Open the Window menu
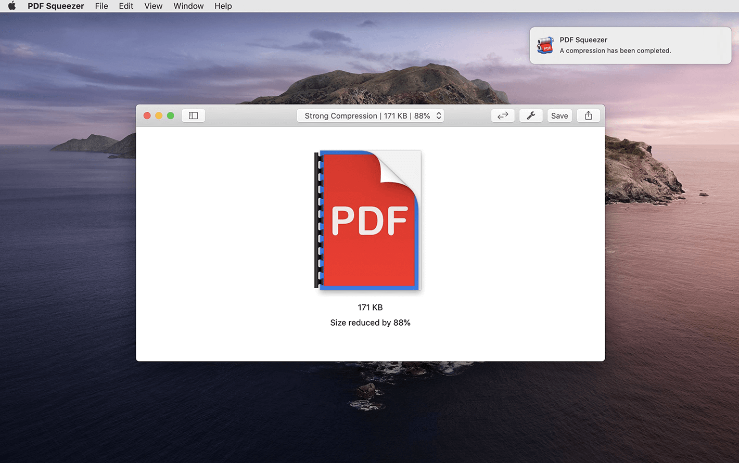This screenshot has height=463, width=739. (x=188, y=6)
